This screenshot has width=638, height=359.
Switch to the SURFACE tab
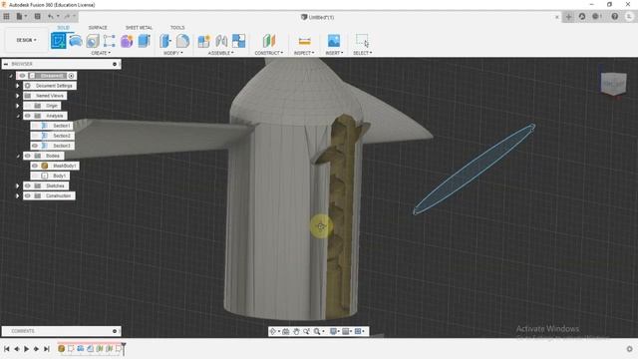pyautogui.click(x=98, y=28)
